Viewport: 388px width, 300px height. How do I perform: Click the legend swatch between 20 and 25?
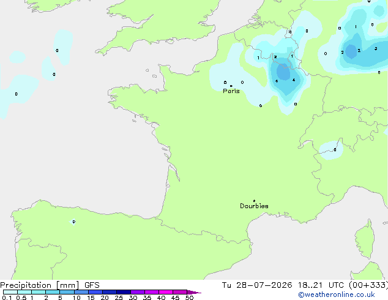[110, 292]
